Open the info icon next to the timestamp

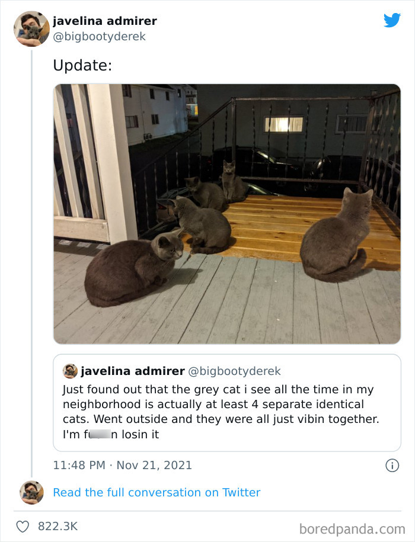(392, 466)
